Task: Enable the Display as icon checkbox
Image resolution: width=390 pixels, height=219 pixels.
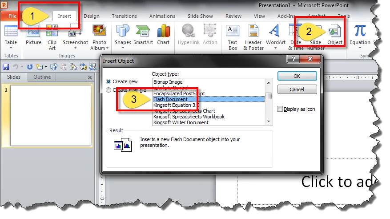Action: [280, 109]
